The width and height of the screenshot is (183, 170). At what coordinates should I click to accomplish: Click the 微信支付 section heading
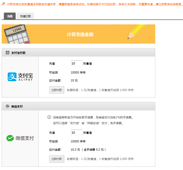pos(17,106)
